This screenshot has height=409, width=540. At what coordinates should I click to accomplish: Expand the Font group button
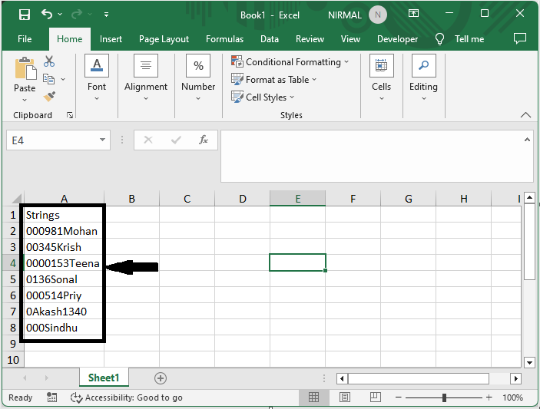(97, 78)
